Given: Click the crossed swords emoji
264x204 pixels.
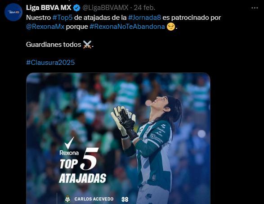Looking at the screenshot, I should pos(87,45).
